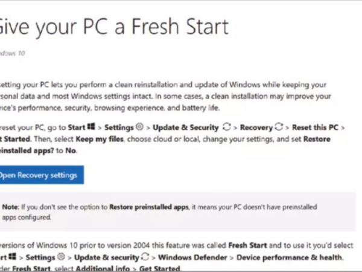362x272 pixels.
Task: Click the icon right after bold Recovery
Action: 279,128
